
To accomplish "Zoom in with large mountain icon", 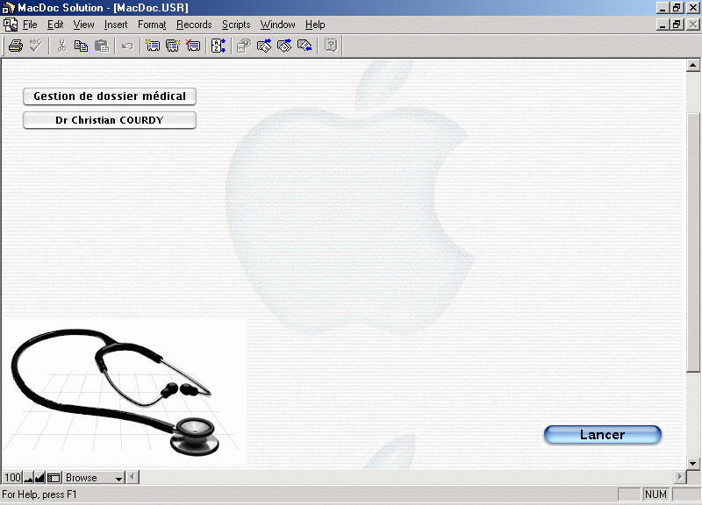I will click(x=39, y=478).
